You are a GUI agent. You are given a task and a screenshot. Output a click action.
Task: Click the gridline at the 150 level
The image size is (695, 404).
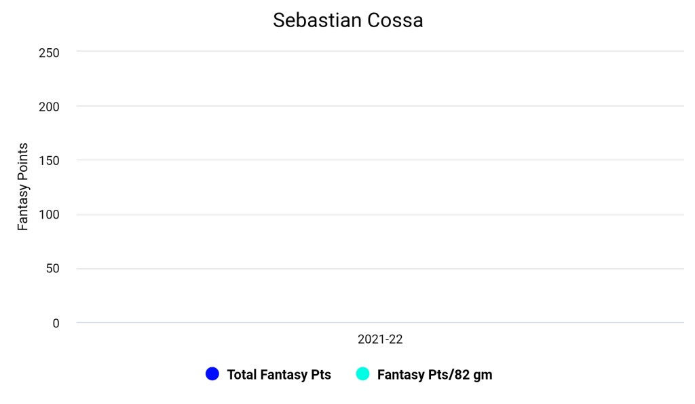[380, 160]
